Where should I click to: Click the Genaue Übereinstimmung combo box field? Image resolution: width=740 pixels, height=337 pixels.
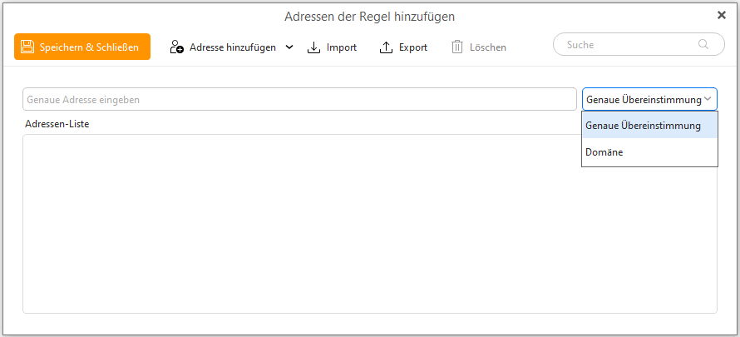tap(649, 99)
